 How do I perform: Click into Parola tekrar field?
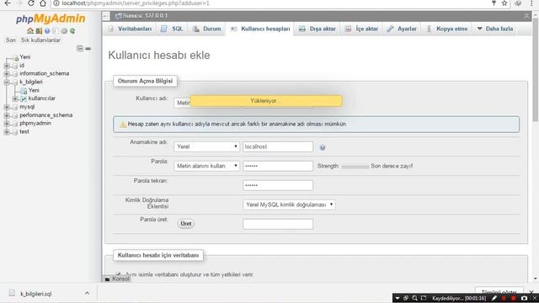(x=278, y=185)
